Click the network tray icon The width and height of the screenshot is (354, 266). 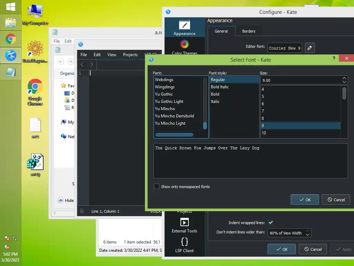pyautogui.click(x=15, y=238)
